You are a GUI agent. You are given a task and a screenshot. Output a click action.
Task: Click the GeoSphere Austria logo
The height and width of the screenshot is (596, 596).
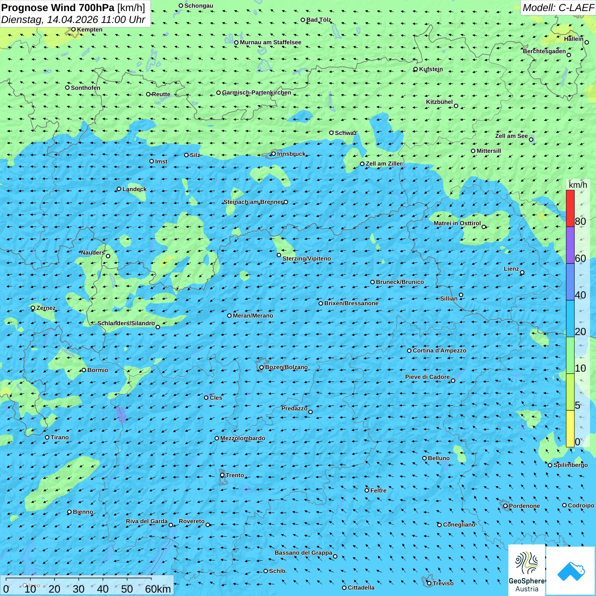click(527, 570)
